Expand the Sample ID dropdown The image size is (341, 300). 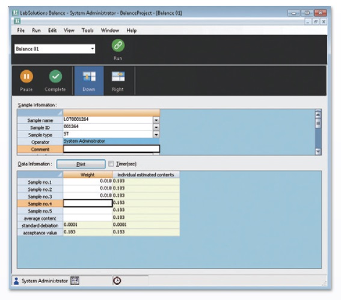(x=156, y=127)
